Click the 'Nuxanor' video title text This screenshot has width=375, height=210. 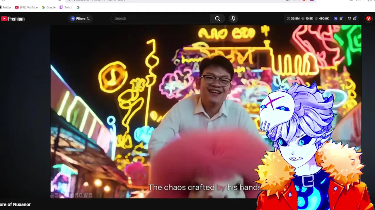coord(22,204)
